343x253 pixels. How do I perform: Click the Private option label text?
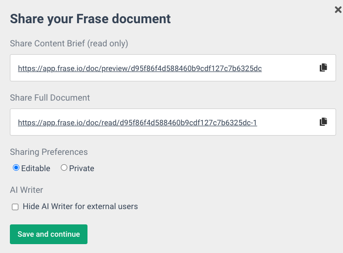click(82, 168)
